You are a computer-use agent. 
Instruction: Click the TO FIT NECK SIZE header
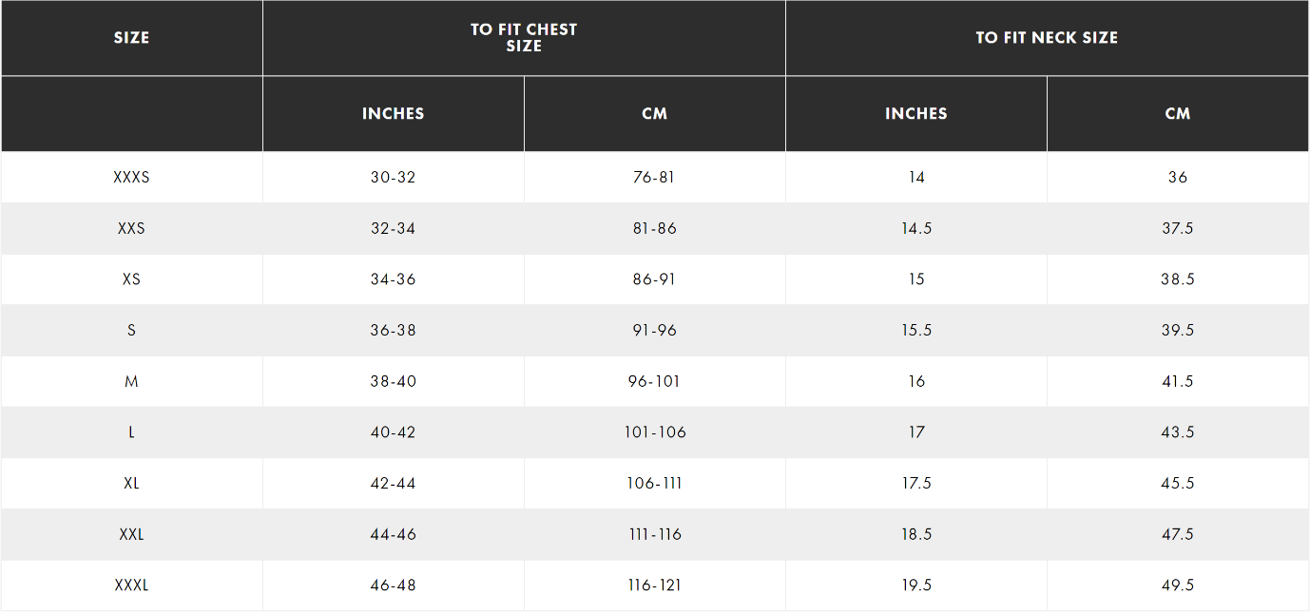pyautogui.click(x=1047, y=38)
